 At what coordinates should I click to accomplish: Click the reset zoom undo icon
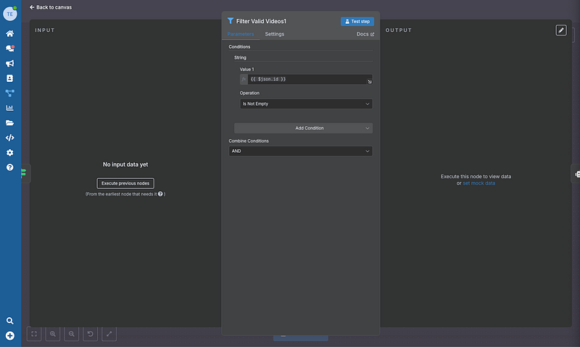click(x=91, y=334)
